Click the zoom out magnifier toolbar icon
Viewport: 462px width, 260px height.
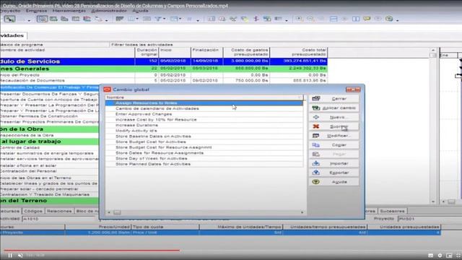pos(310,19)
